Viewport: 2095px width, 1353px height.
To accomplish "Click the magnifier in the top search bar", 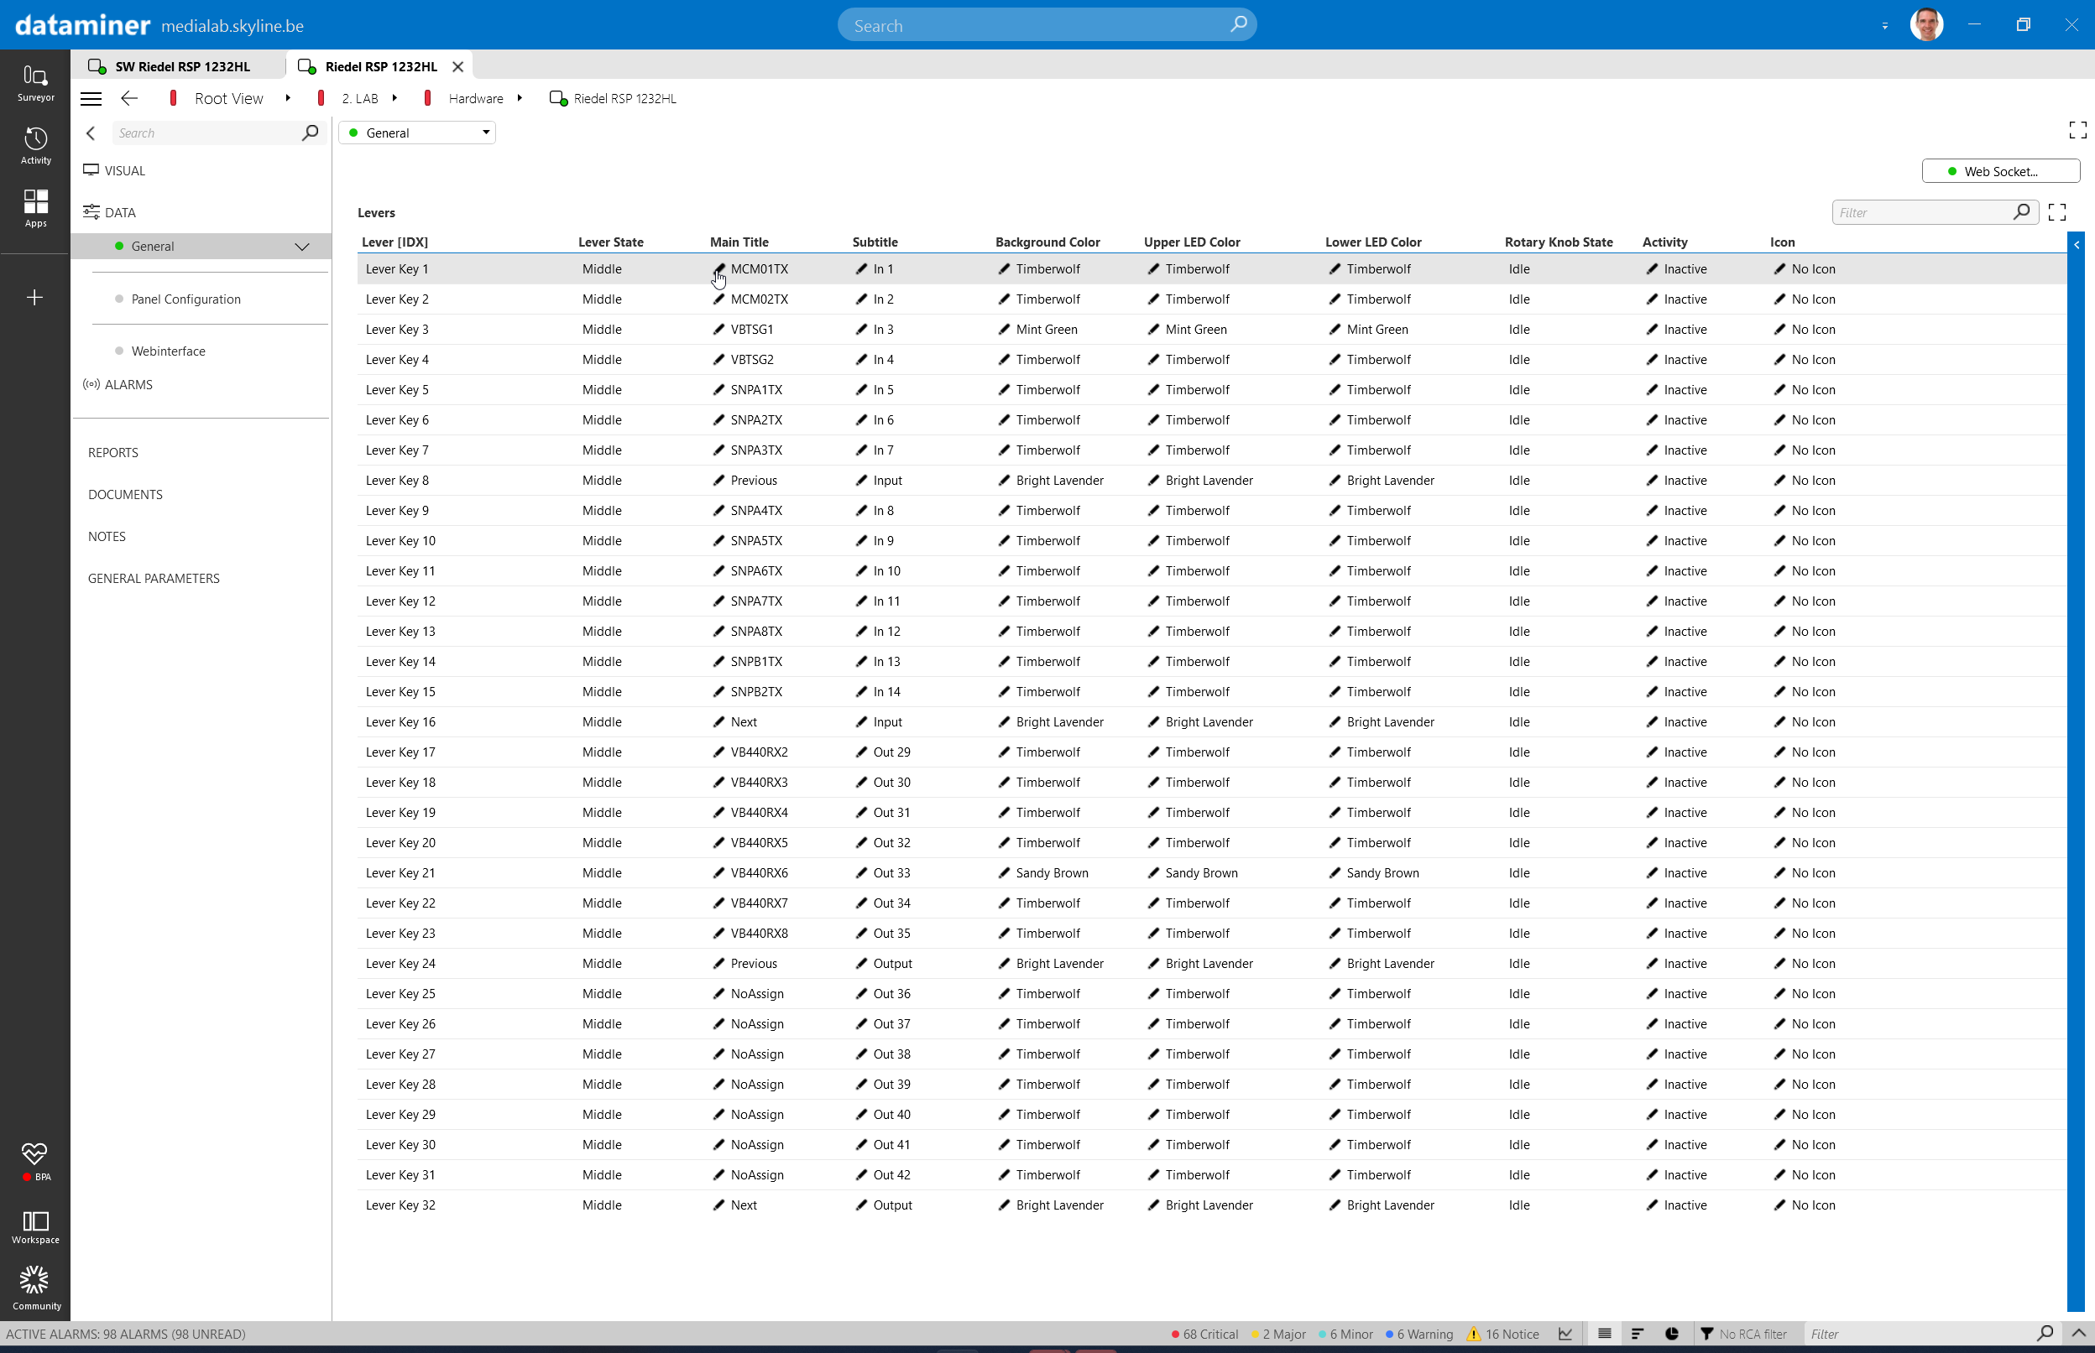I will click(x=1238, y=24).
